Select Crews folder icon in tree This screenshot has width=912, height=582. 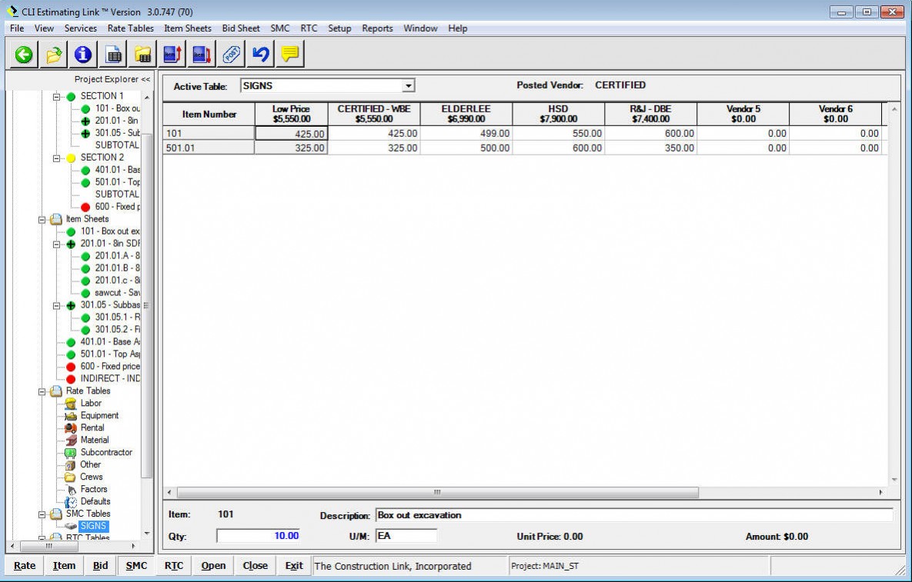tap(70, 477)
